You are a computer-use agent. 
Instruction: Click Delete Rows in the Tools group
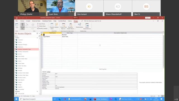[41, 26]
